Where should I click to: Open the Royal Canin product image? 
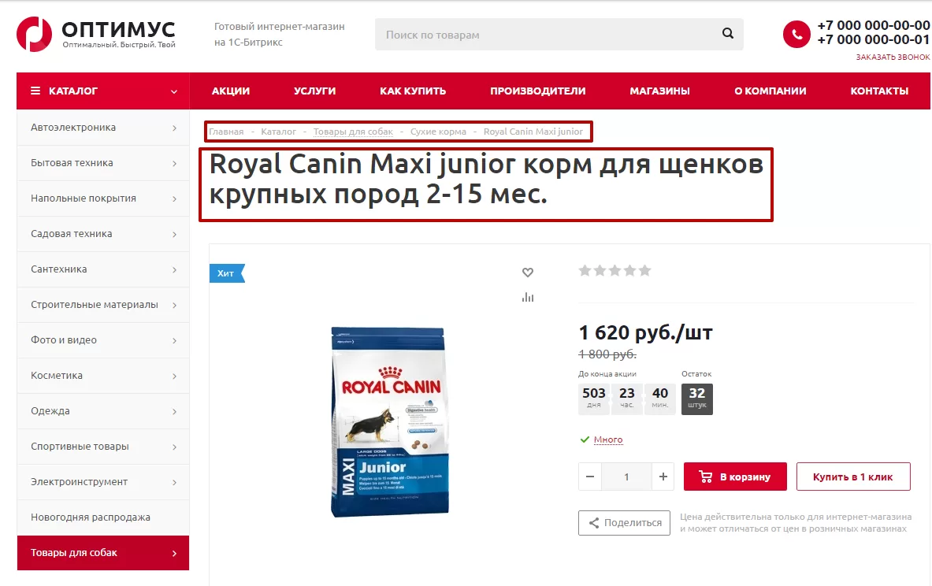click(x=389, y=421)
